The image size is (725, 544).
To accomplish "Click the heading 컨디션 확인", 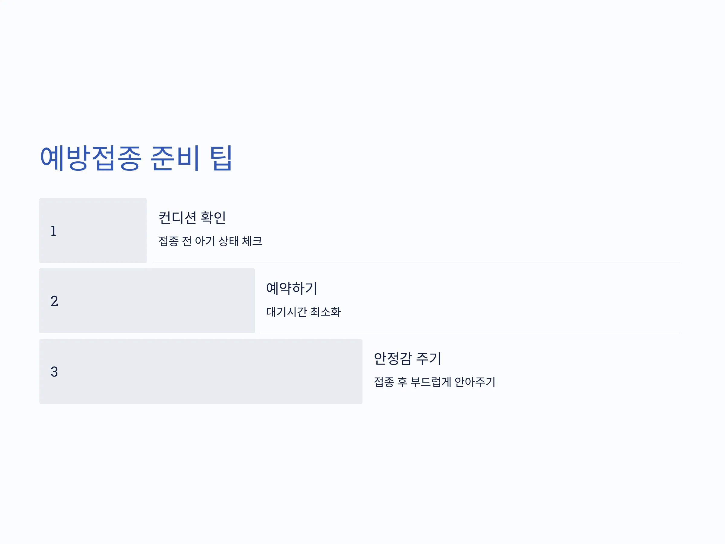I will (192, 218).
